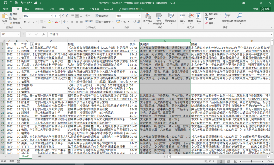Toggle middle vertical alignment icon
Viewport: 274px width, 165px height.
pos(77,16)
